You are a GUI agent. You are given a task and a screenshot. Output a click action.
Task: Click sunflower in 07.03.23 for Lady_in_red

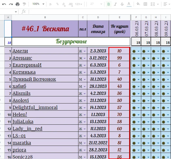(144, 129)
